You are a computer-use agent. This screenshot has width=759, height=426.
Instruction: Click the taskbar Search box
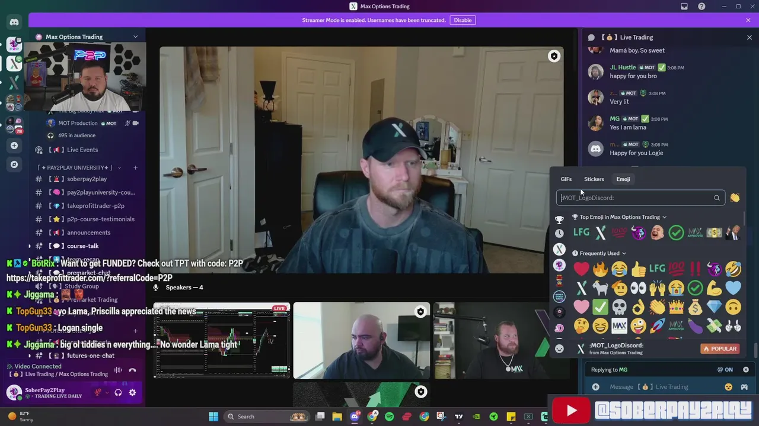pyautogui.click(x=268, y=417)
